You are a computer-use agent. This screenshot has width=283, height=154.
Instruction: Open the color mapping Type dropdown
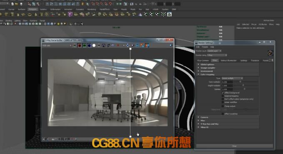coord(232,78)
